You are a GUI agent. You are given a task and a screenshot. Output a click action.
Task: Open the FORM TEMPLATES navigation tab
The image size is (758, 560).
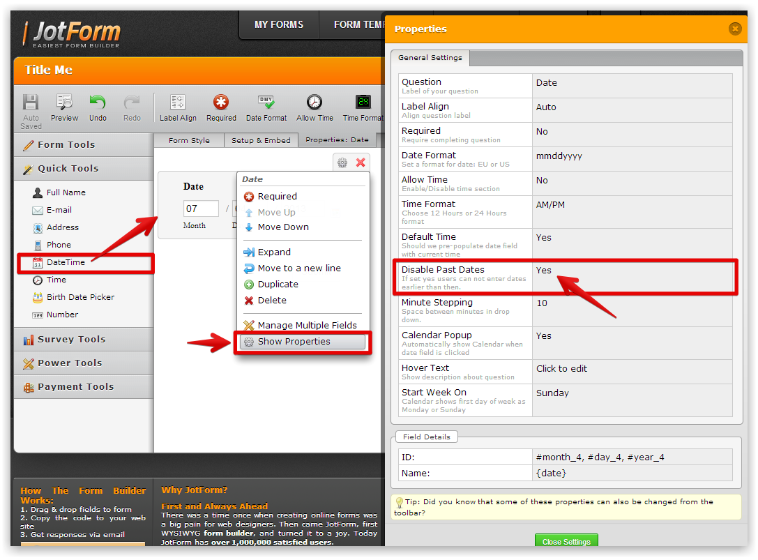pyautogui.click(x=358, y=24)
